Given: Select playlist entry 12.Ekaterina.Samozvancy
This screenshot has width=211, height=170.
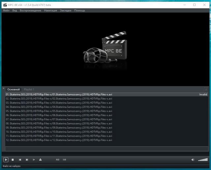Looking at the screenshot, I should tap(107, 140).
